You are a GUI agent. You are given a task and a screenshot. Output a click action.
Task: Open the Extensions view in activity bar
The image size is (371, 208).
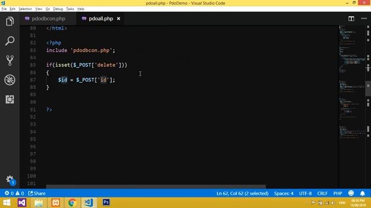(10, 99)
